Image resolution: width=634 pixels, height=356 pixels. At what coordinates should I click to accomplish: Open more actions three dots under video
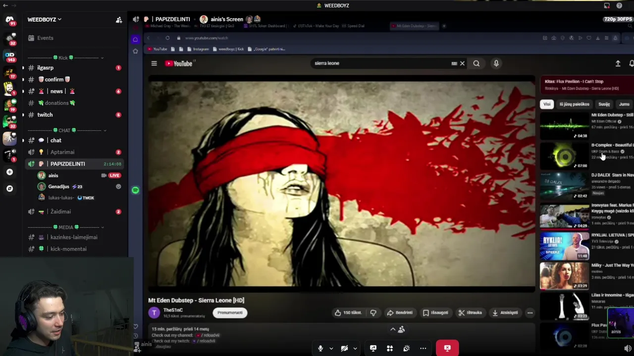click(529, 312)
